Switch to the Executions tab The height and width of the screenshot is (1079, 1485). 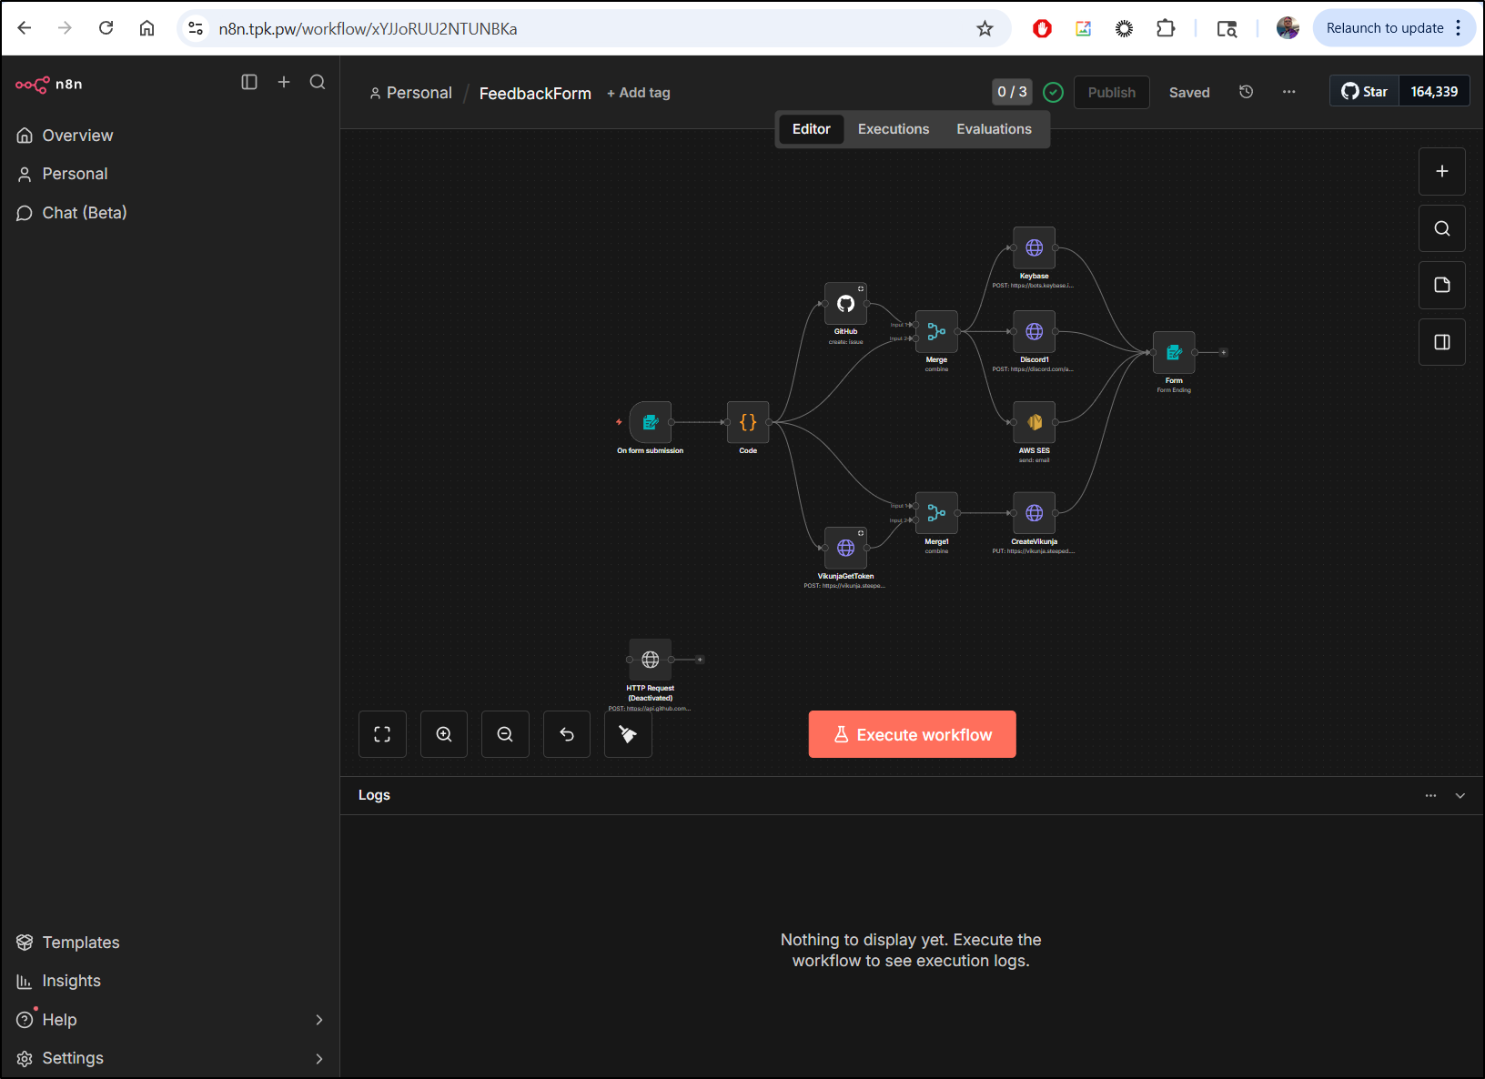coord(893,129)
